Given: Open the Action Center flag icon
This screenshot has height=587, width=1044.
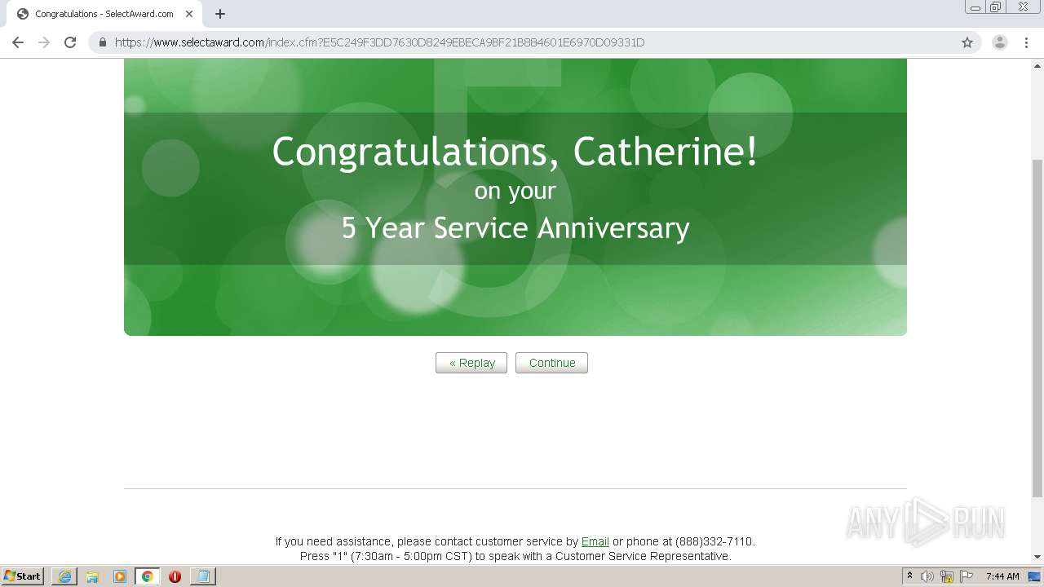Looking at the screenshot, I should pyautogui.click(x=967, y=576).
